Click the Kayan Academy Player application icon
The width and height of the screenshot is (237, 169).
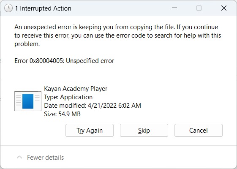point(28,101)
